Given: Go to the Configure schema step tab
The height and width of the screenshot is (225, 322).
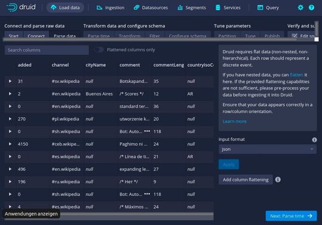Looking at the screenshot, I should (187, 35).
